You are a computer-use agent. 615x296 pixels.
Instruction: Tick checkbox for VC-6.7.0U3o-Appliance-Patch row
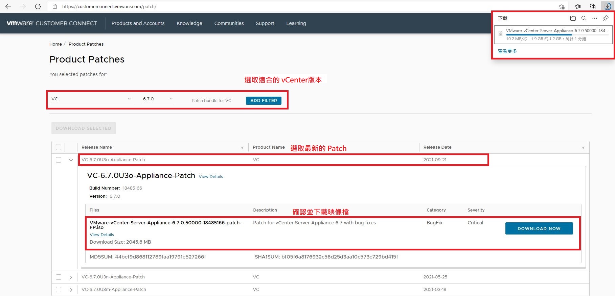pos(59,160)
